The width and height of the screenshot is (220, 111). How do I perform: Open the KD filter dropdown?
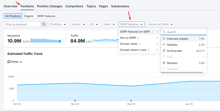[94, 24]
